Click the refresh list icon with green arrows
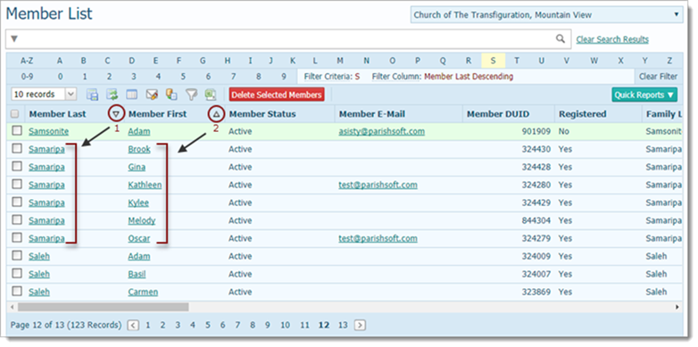Screen dimensions: 698x347 [x=112, y=95]
